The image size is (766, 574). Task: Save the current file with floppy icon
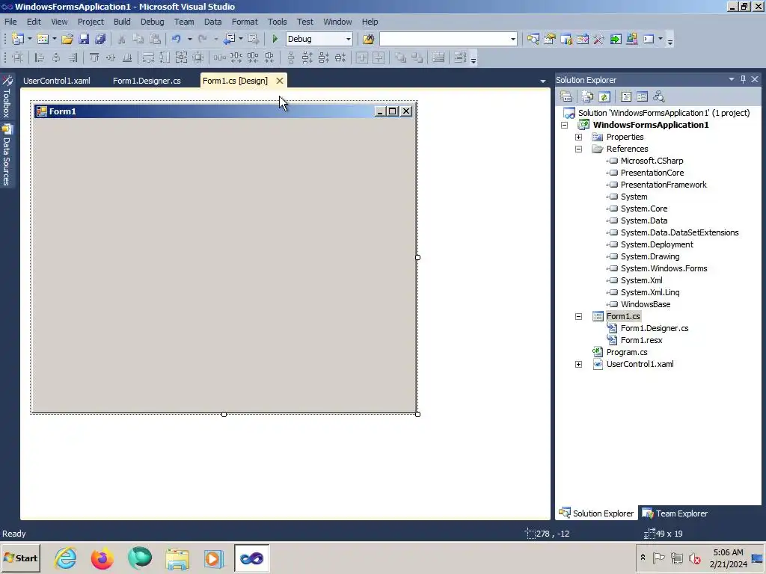pos(84,39)
